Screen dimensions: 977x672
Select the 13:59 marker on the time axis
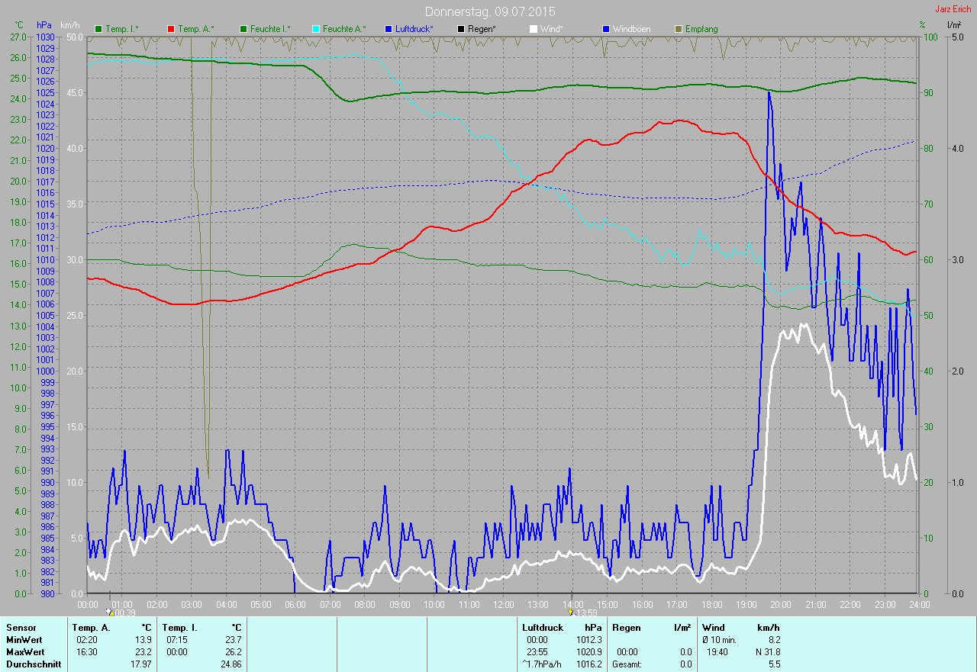tap(585, 613)
